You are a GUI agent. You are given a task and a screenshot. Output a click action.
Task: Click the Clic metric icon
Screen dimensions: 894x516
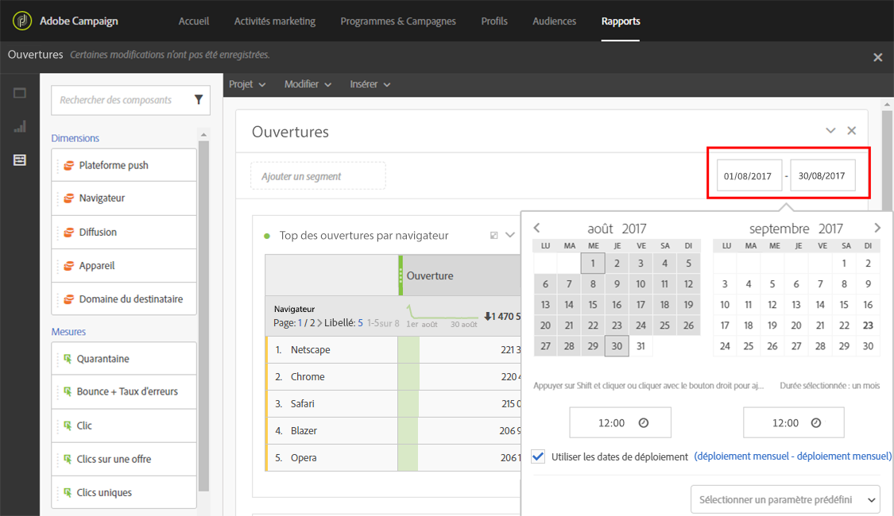click(x=68, y=426)
